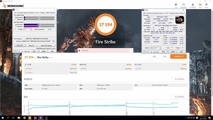Open the 3DMark home icon
The image size is (213, 120).
point(176,4)
